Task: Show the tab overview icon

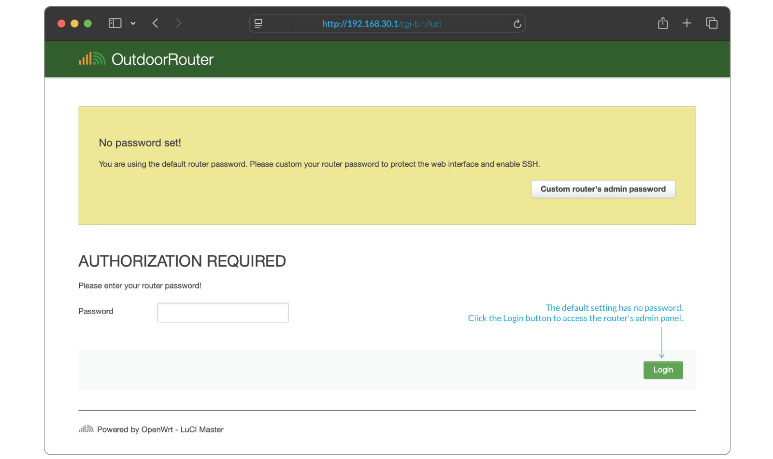Action: click(712, 23)
